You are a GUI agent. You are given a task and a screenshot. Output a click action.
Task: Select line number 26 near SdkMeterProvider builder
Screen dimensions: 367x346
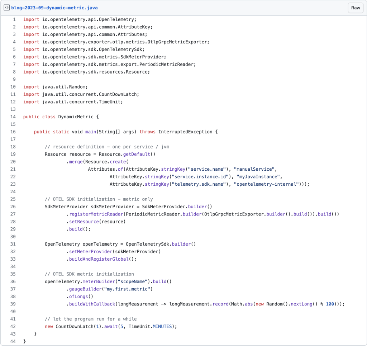(x=12, y=207)
